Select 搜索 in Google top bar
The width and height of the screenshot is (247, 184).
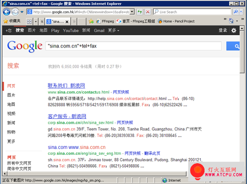click(x=20, y=30)
